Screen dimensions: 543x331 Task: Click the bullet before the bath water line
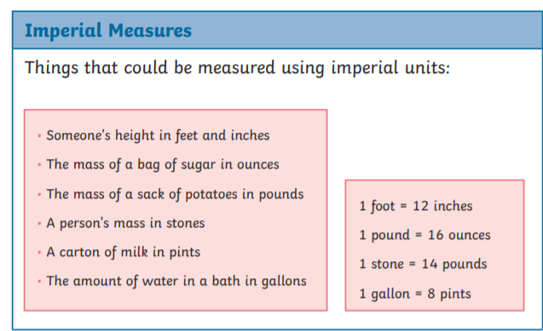pyautogui.click(x=39, y=282)
